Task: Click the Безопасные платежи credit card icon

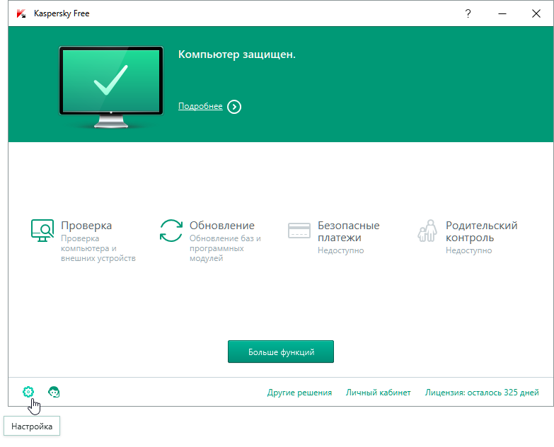Action: 299,231
